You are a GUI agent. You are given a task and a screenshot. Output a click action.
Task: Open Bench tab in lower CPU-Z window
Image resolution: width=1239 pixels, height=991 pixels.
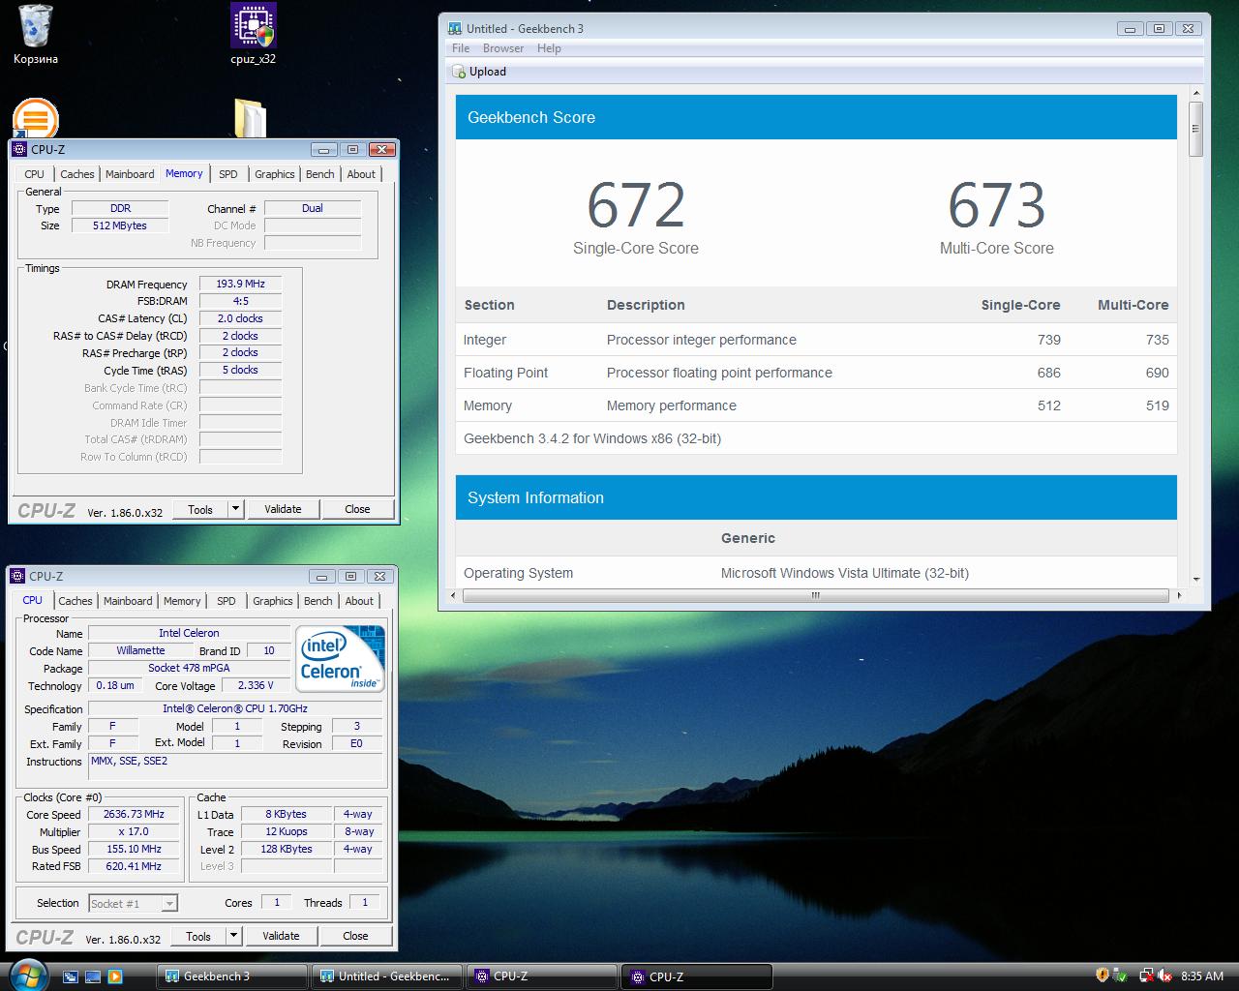[318, 601]
